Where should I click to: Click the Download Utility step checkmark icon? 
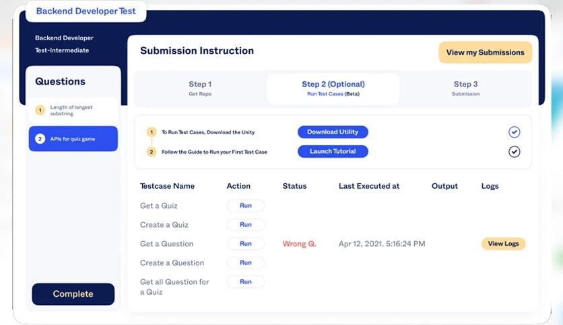(x=514, y=132)
